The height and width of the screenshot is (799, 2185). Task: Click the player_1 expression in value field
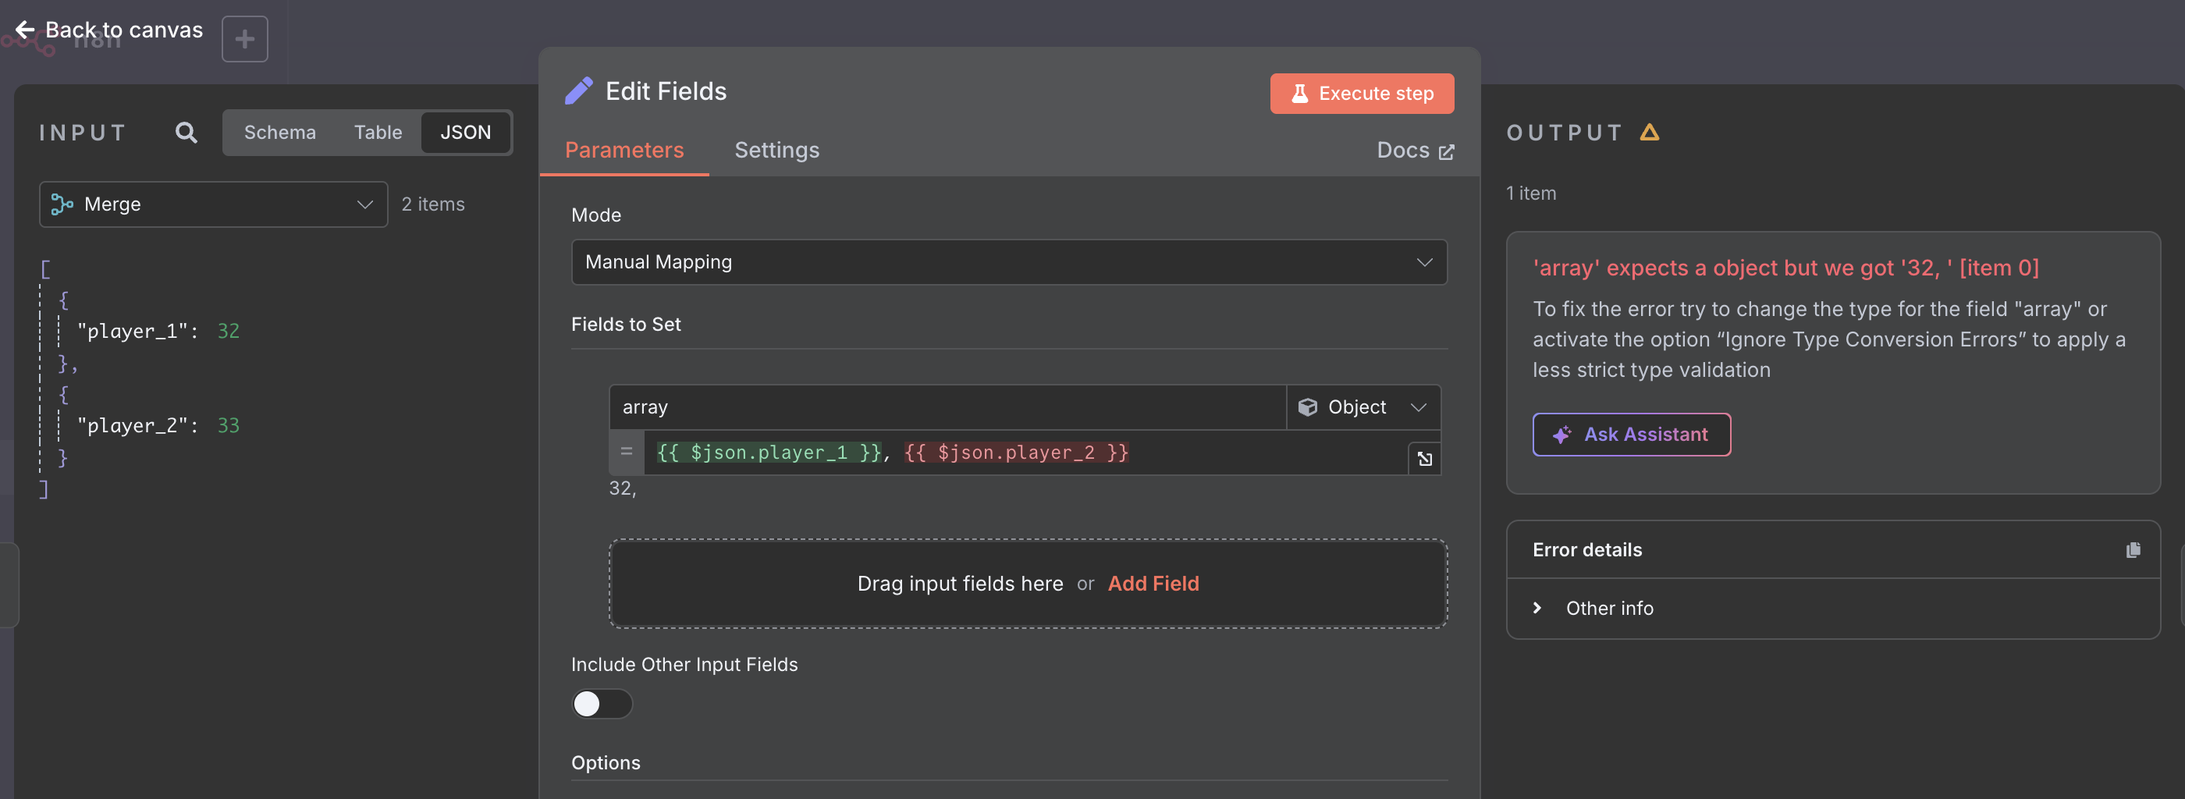pos(769,452)
